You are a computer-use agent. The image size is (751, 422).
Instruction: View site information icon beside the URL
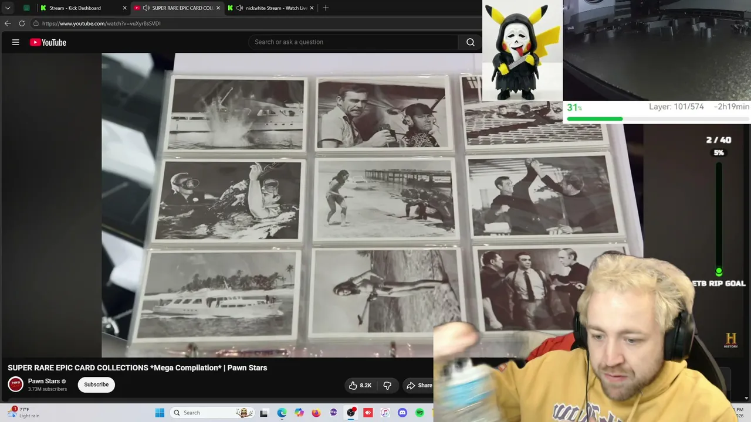pos(36,23)
